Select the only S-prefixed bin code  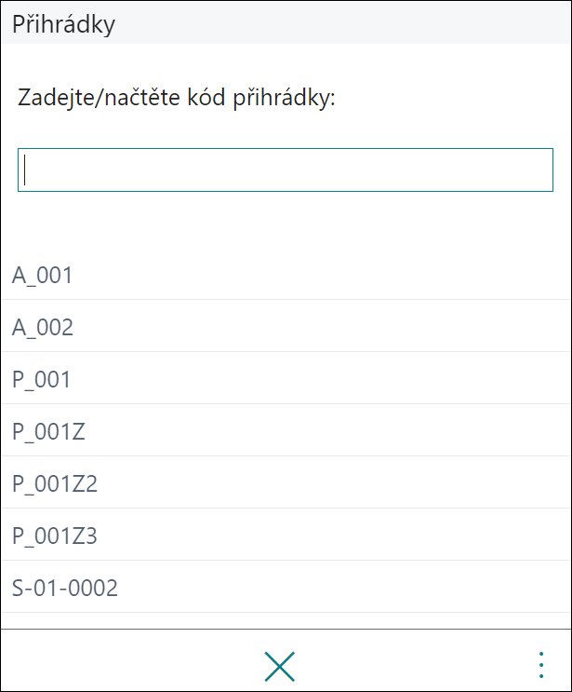pos(286,587)
